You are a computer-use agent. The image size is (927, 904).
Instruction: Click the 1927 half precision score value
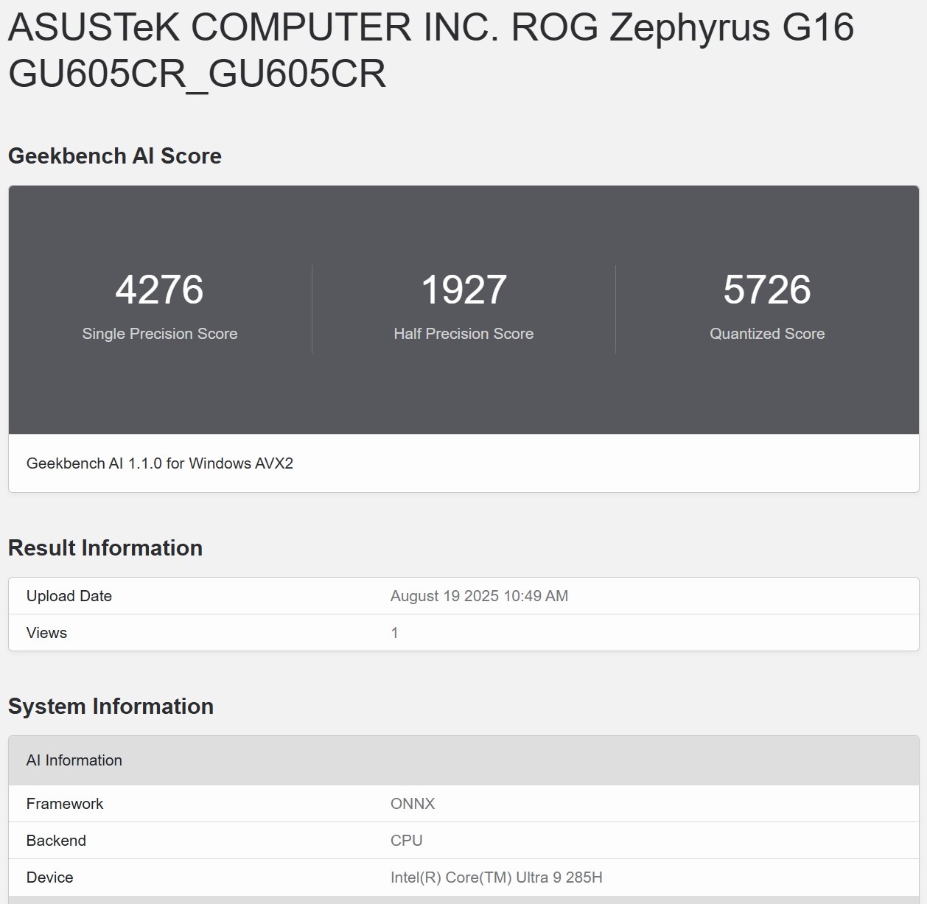point(463,290)
